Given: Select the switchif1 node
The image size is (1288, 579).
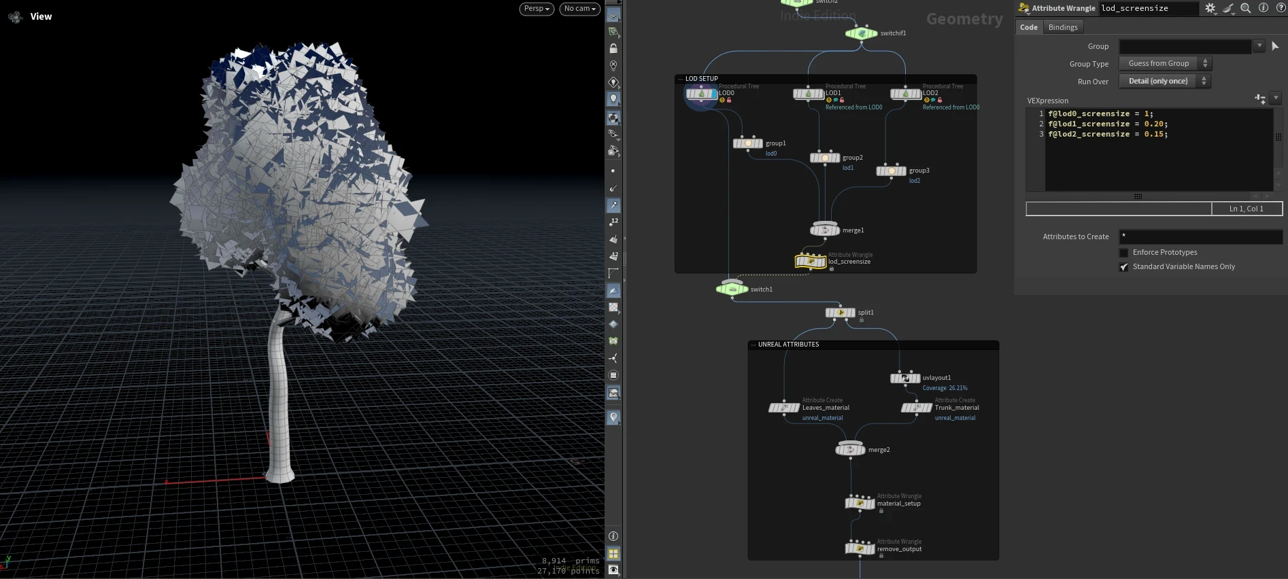Looking at the screenshot, I should pos(862,33).
